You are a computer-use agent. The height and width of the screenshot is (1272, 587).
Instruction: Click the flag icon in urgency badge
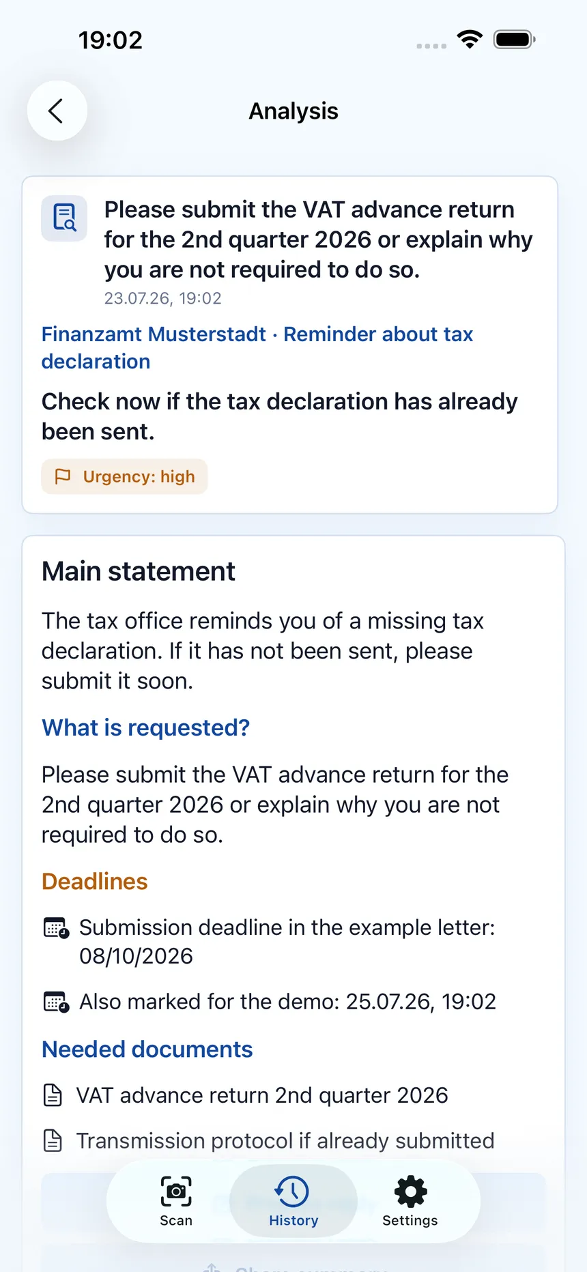point(63,476)
